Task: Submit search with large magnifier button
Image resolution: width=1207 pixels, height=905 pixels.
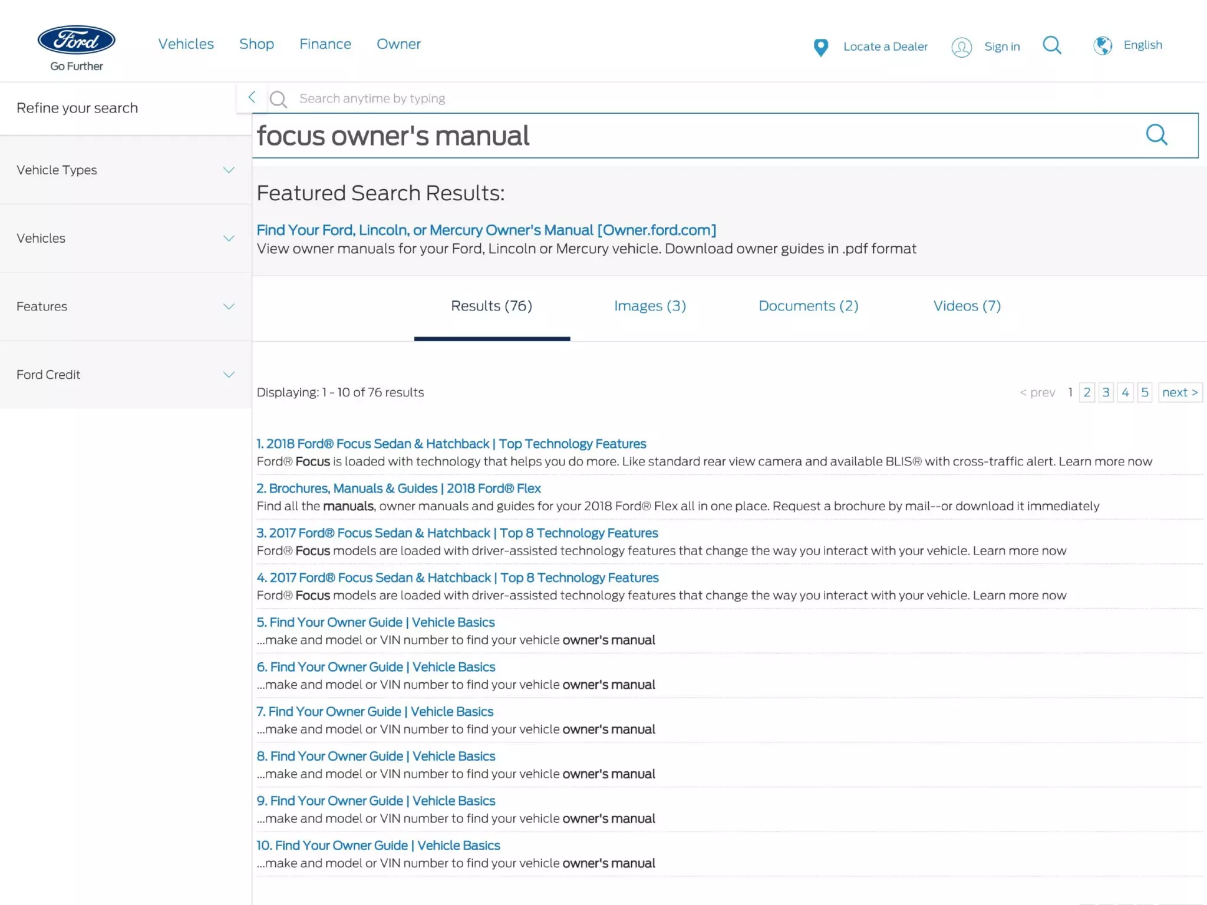Action: [x=1156, y=135]
